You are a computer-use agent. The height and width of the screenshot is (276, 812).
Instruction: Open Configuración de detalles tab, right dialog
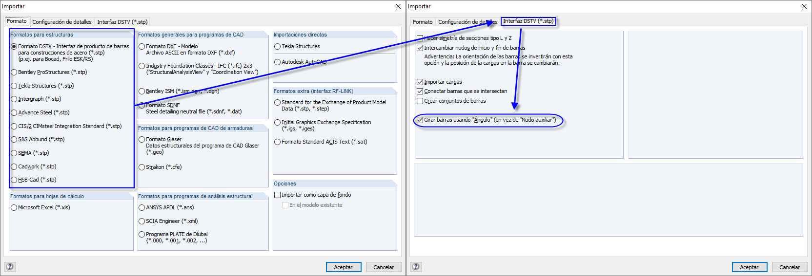[467, 22]
